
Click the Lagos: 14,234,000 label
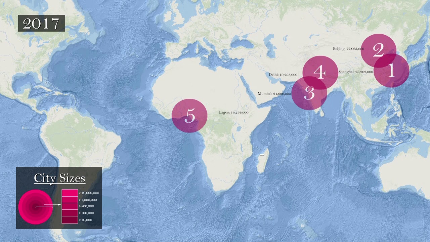pyautogui.click(x=233, y=112)
